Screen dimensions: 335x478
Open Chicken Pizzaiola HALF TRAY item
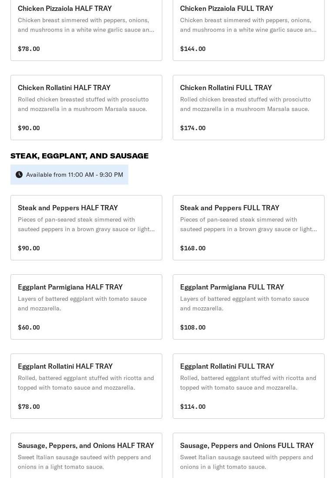[86, 28]
